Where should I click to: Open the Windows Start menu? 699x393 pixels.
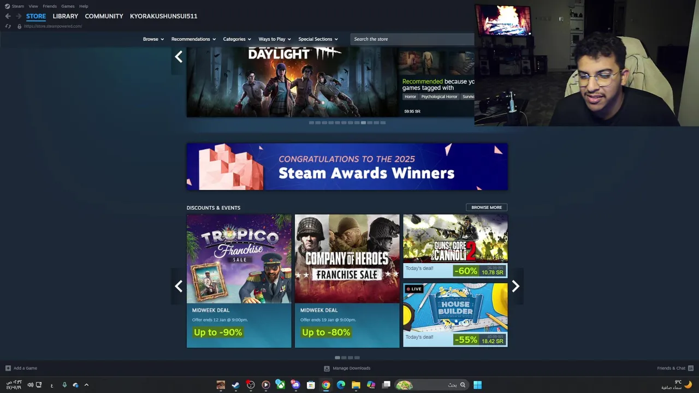click(x=477, y=385)
